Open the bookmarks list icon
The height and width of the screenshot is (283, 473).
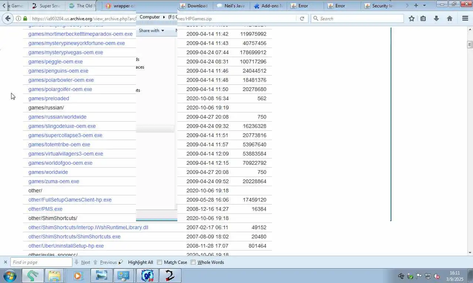pyautogui.click(x=423, y=18)
